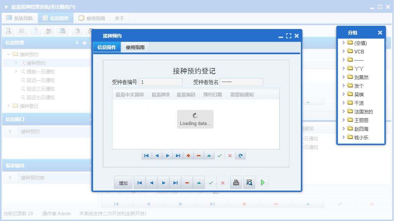
Task: Click the green run arrow in the dialog
Action: coord(262,182)
